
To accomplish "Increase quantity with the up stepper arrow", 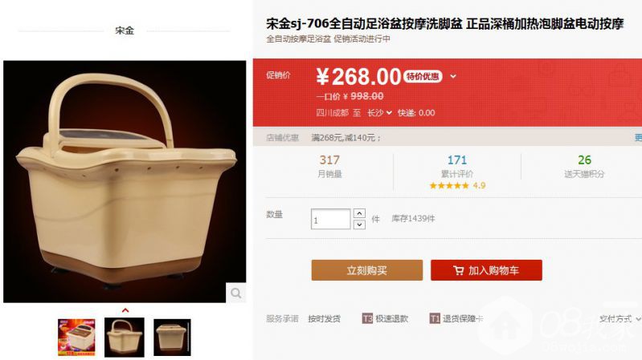I will pos(359,213).
